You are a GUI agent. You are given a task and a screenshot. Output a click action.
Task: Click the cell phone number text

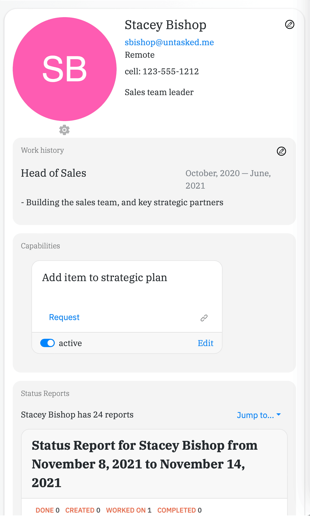click(162, 71)
